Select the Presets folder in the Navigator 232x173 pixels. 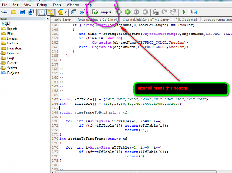(x=12, y=63)
